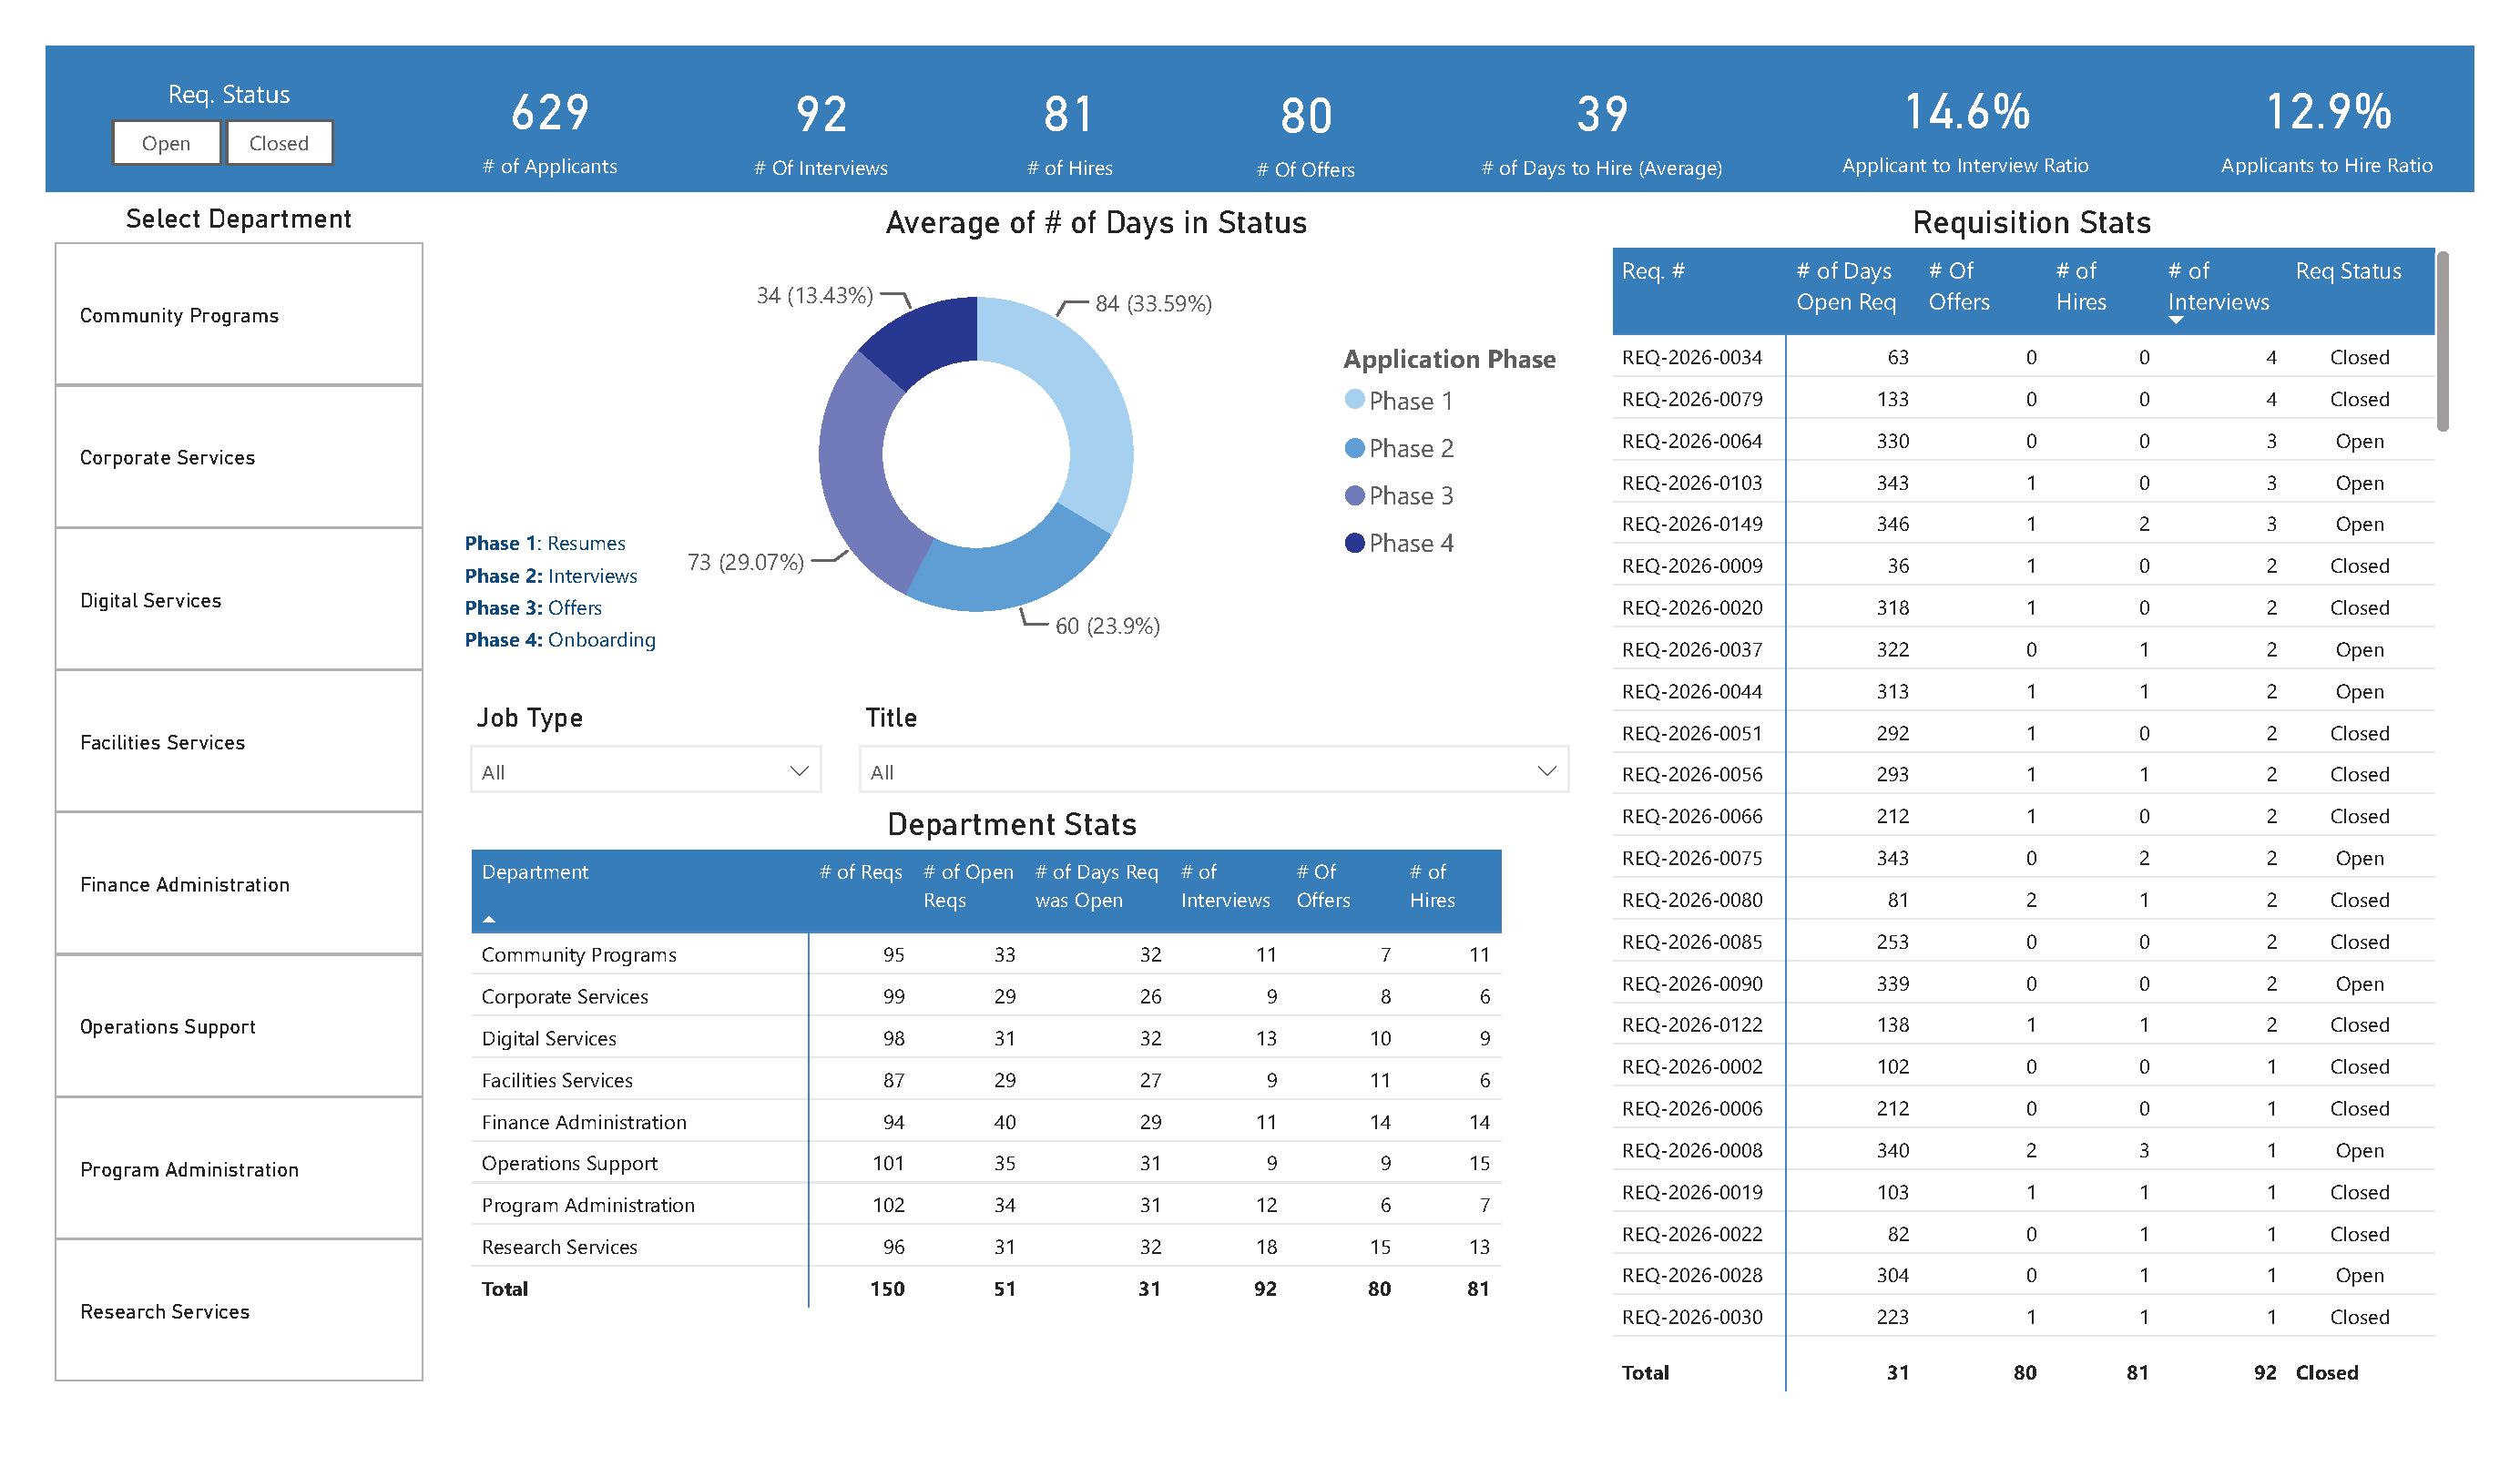
Task: Select Finance Administration row in Department Stats
Action: (x=986, y=1122)
